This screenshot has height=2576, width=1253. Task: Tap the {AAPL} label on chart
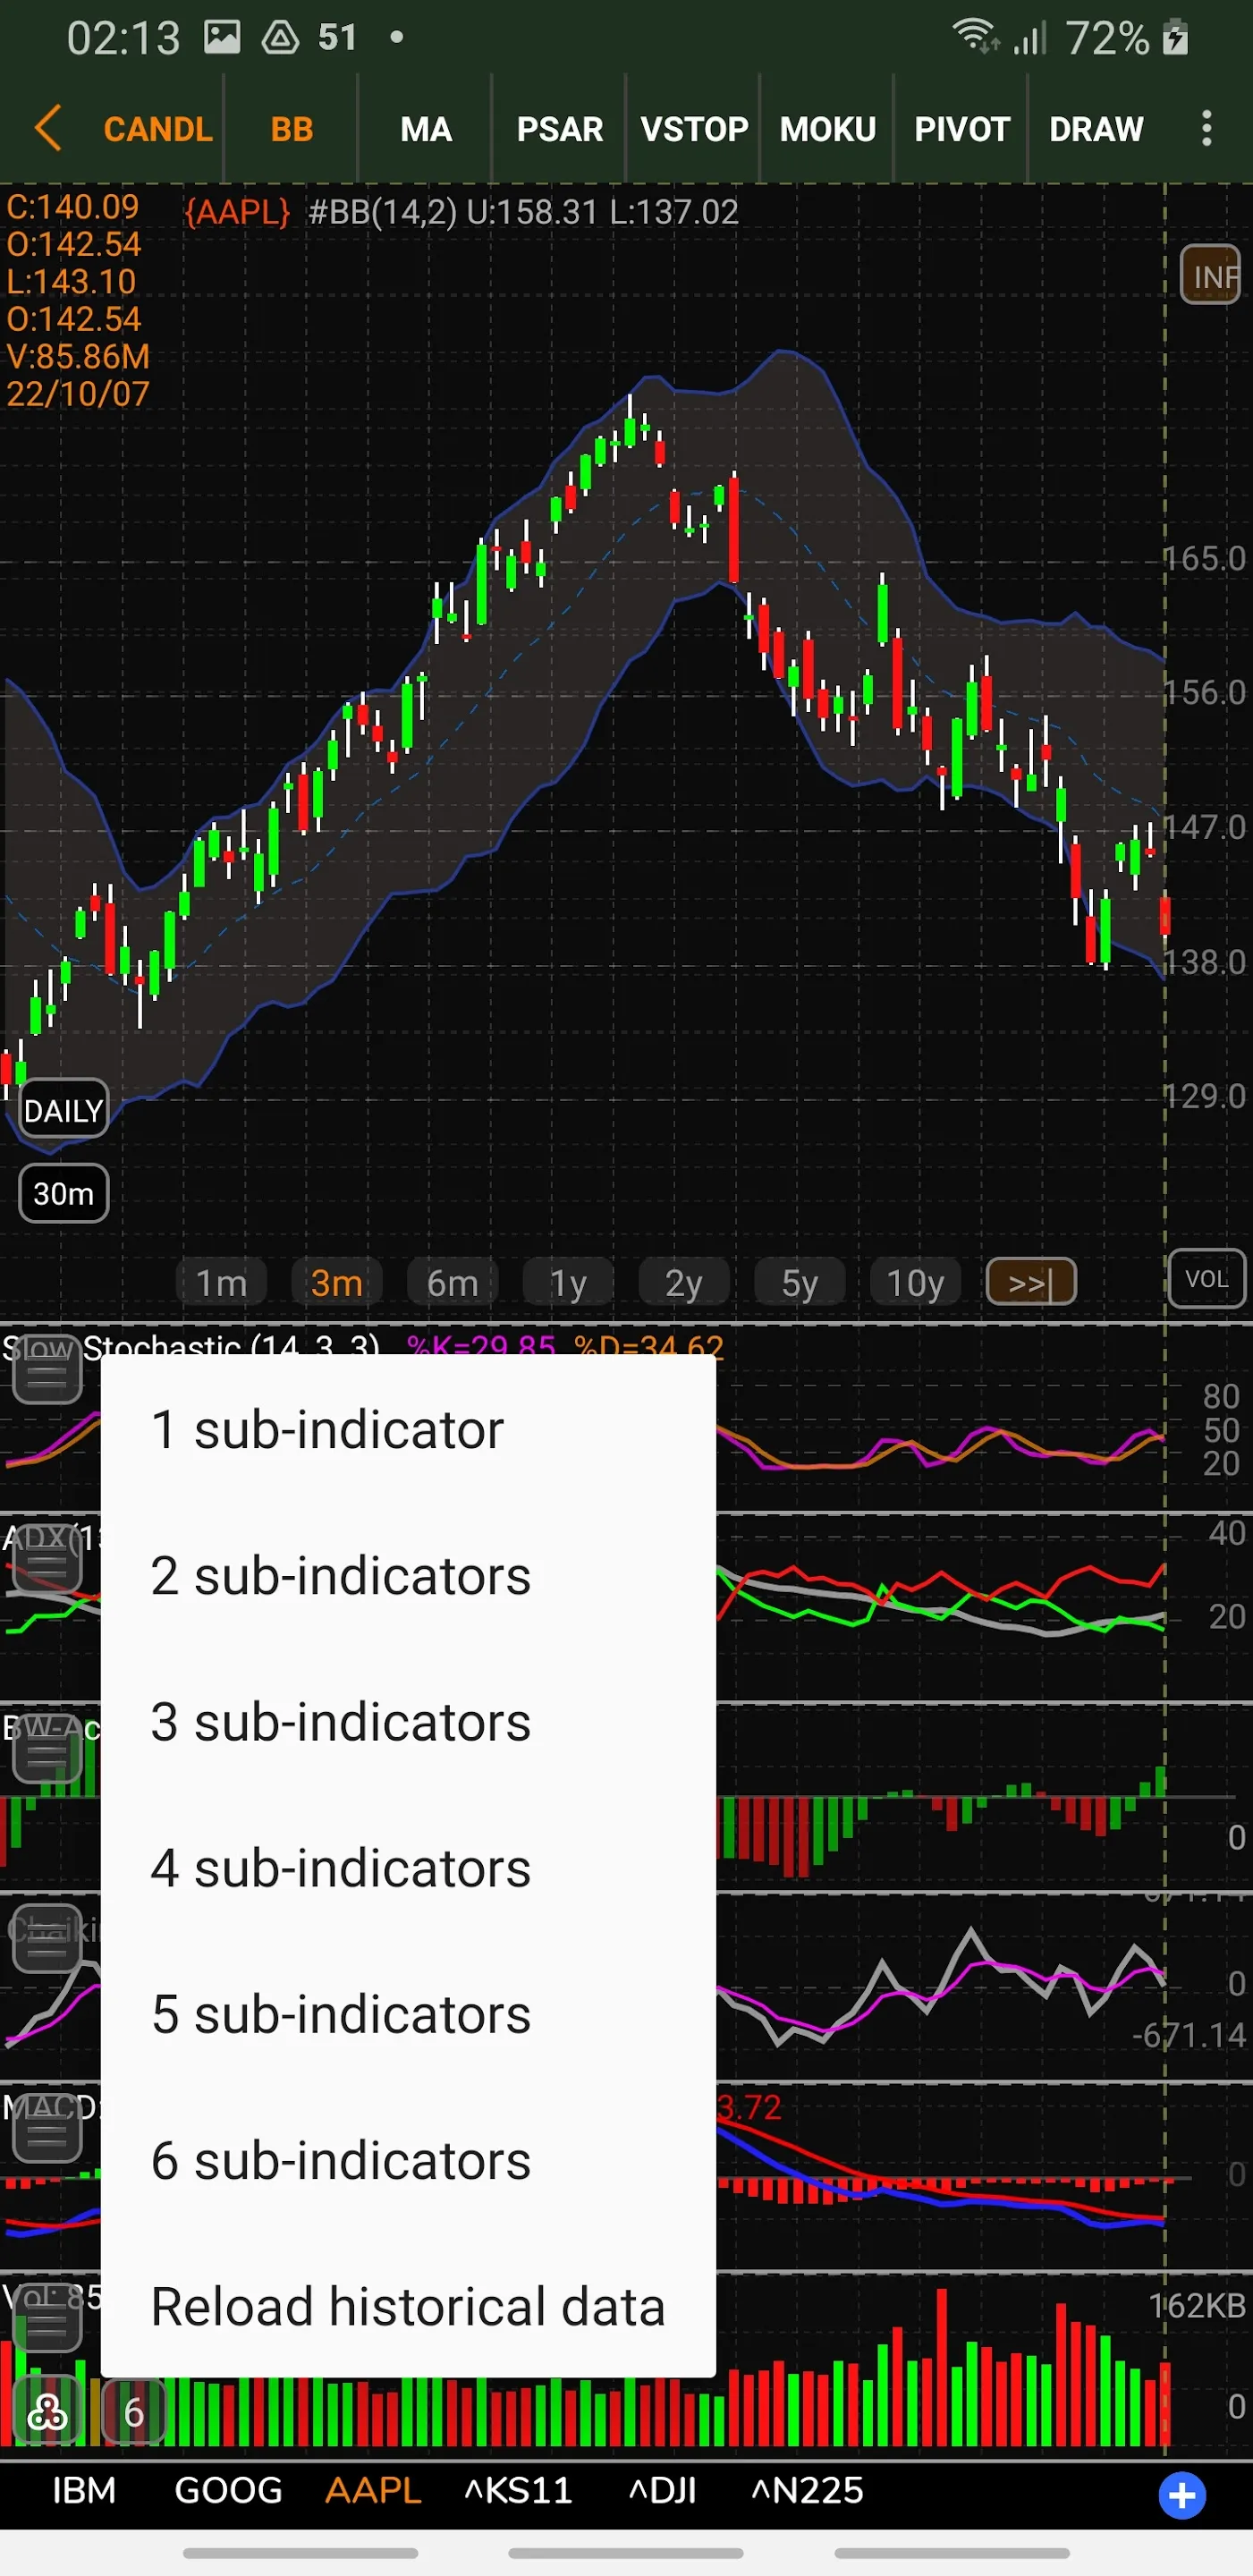coord(237,212)
